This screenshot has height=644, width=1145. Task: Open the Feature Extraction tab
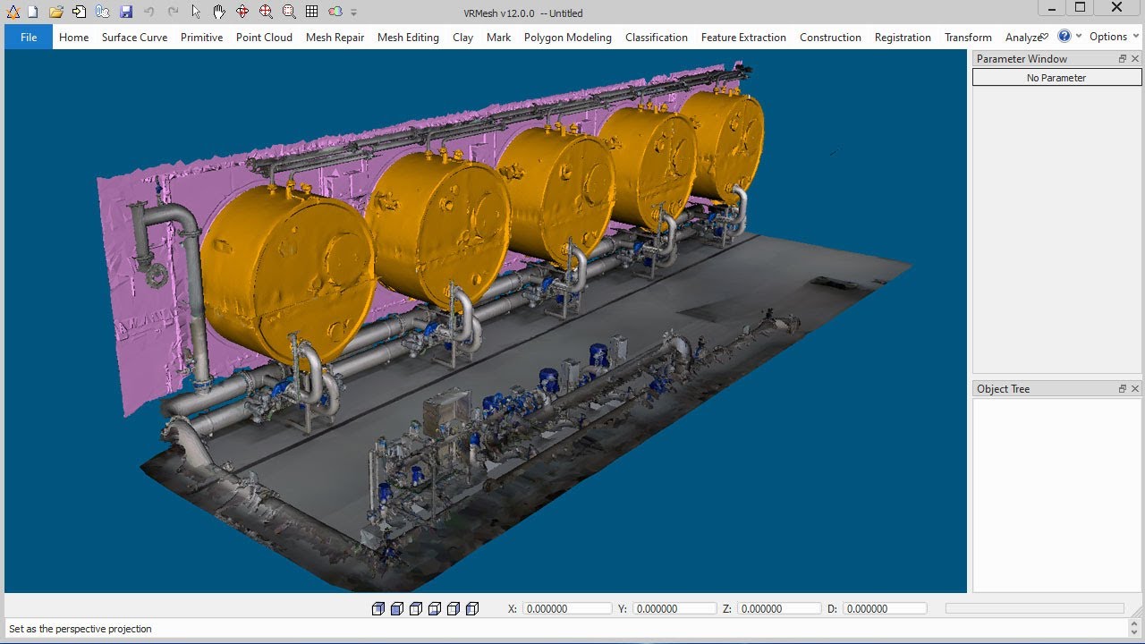[743, 37]
